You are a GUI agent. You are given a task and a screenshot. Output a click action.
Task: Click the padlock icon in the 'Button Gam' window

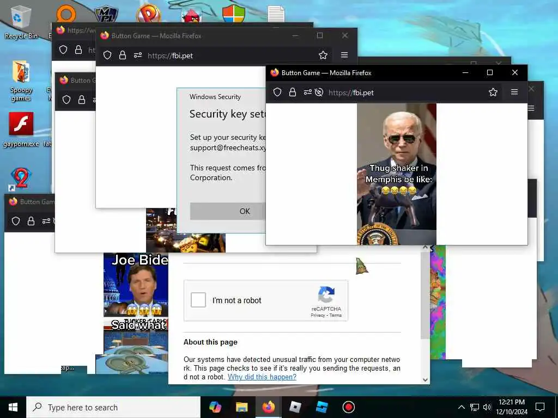(x=31, y=221)
